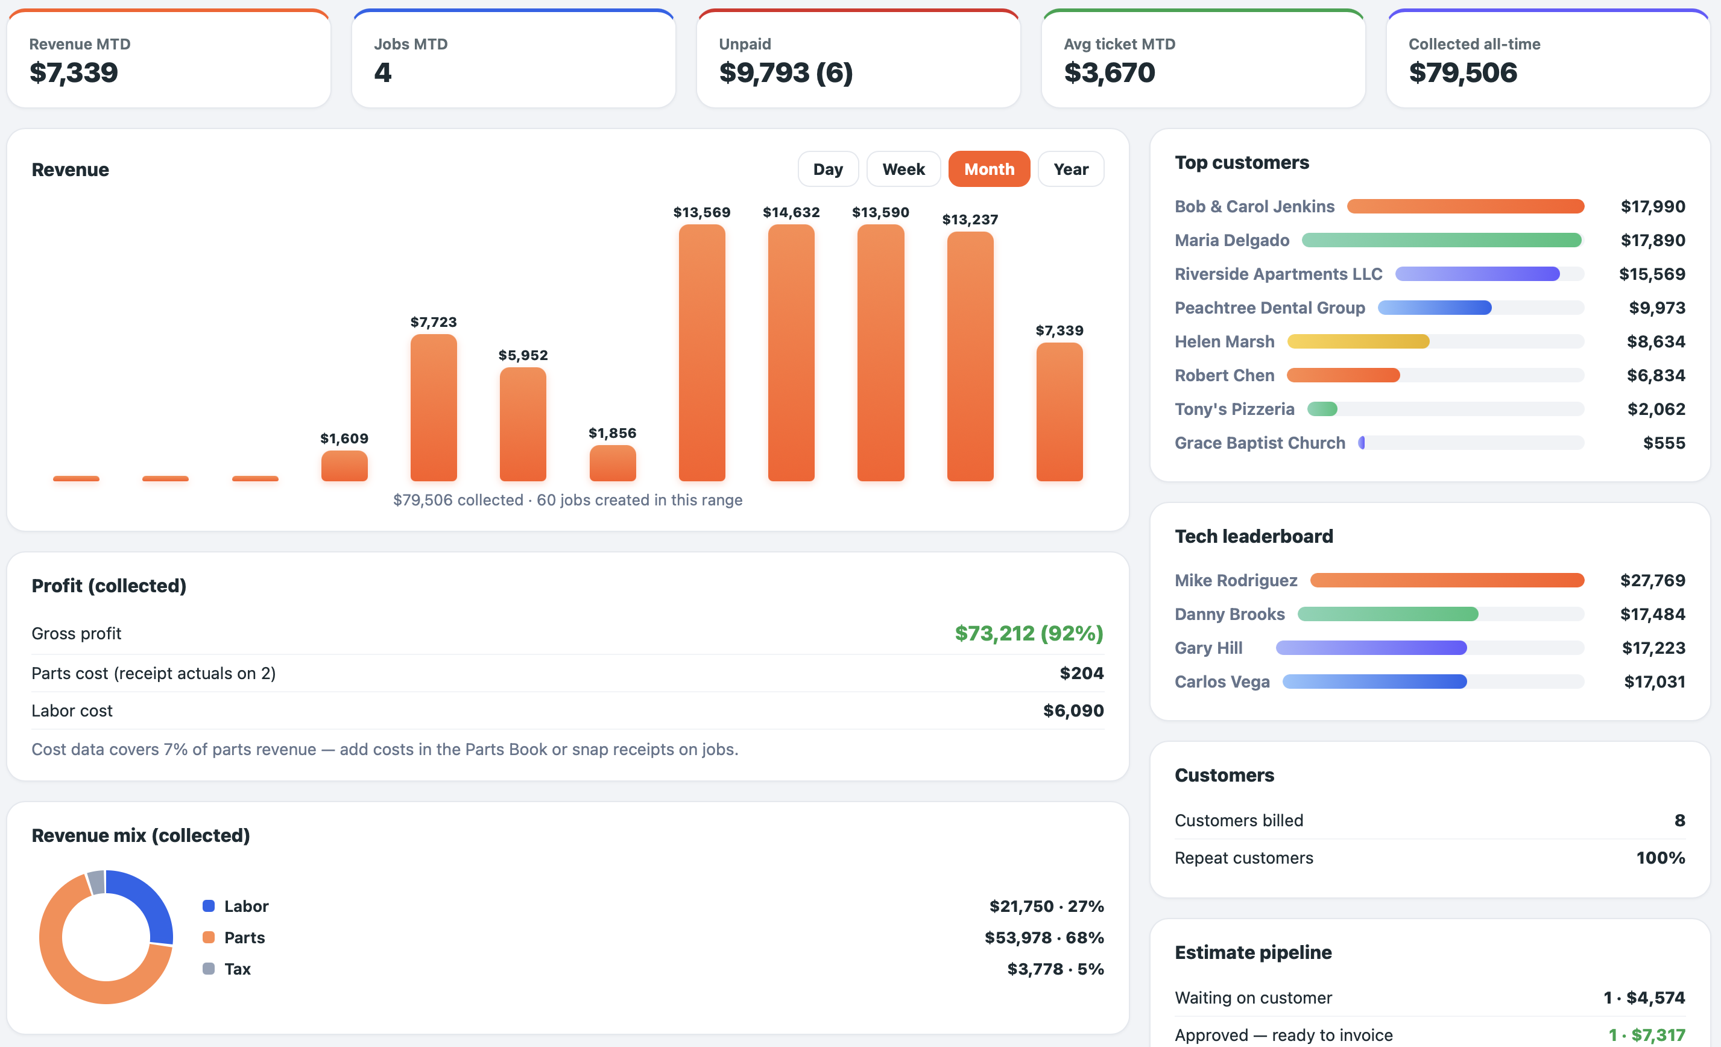Open Approved — ready to invoice row
The image size is (1721, 1047).
pyautogui.click(x=1429, y=1034)
